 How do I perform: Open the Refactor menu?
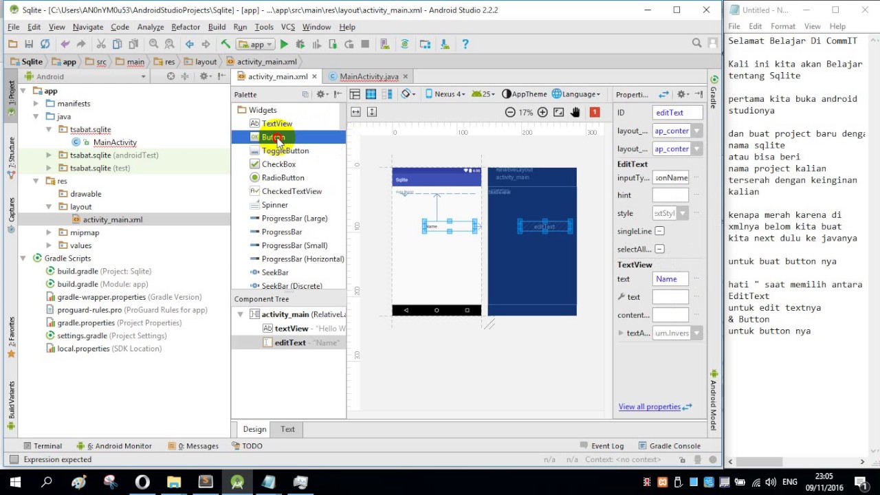(x=186, y=27)
